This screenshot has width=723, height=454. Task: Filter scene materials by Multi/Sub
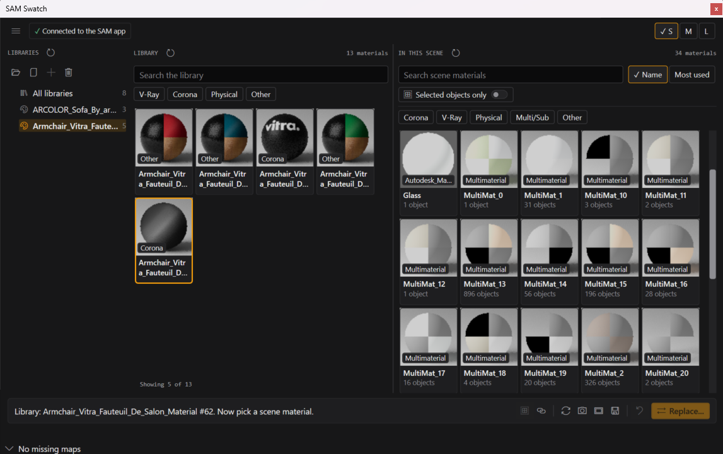pyautogui.click(x=532, y=118)
